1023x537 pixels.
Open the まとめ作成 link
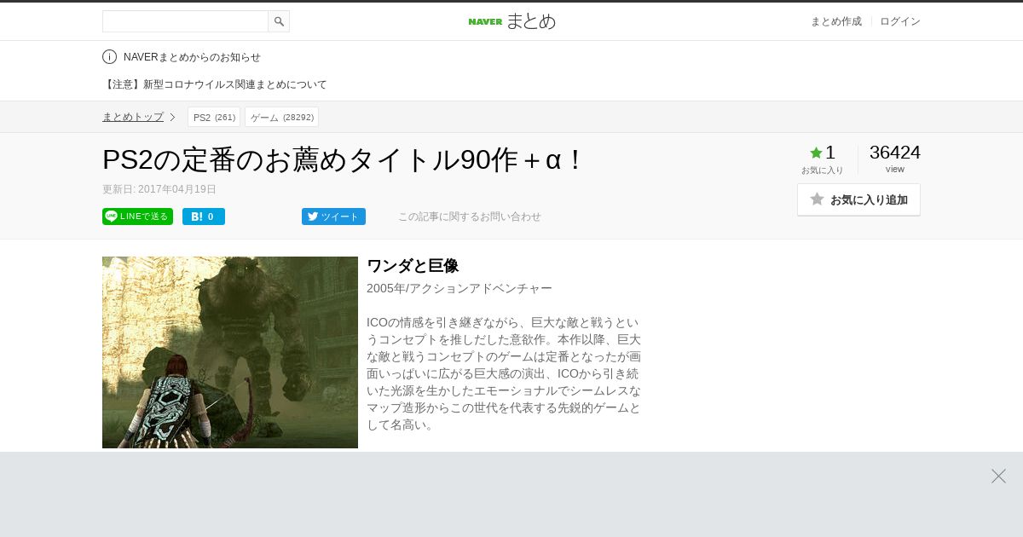835,21
